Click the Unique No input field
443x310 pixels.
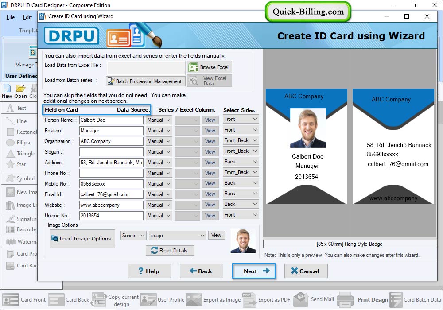pyautogui.click(x=111, y=216)
